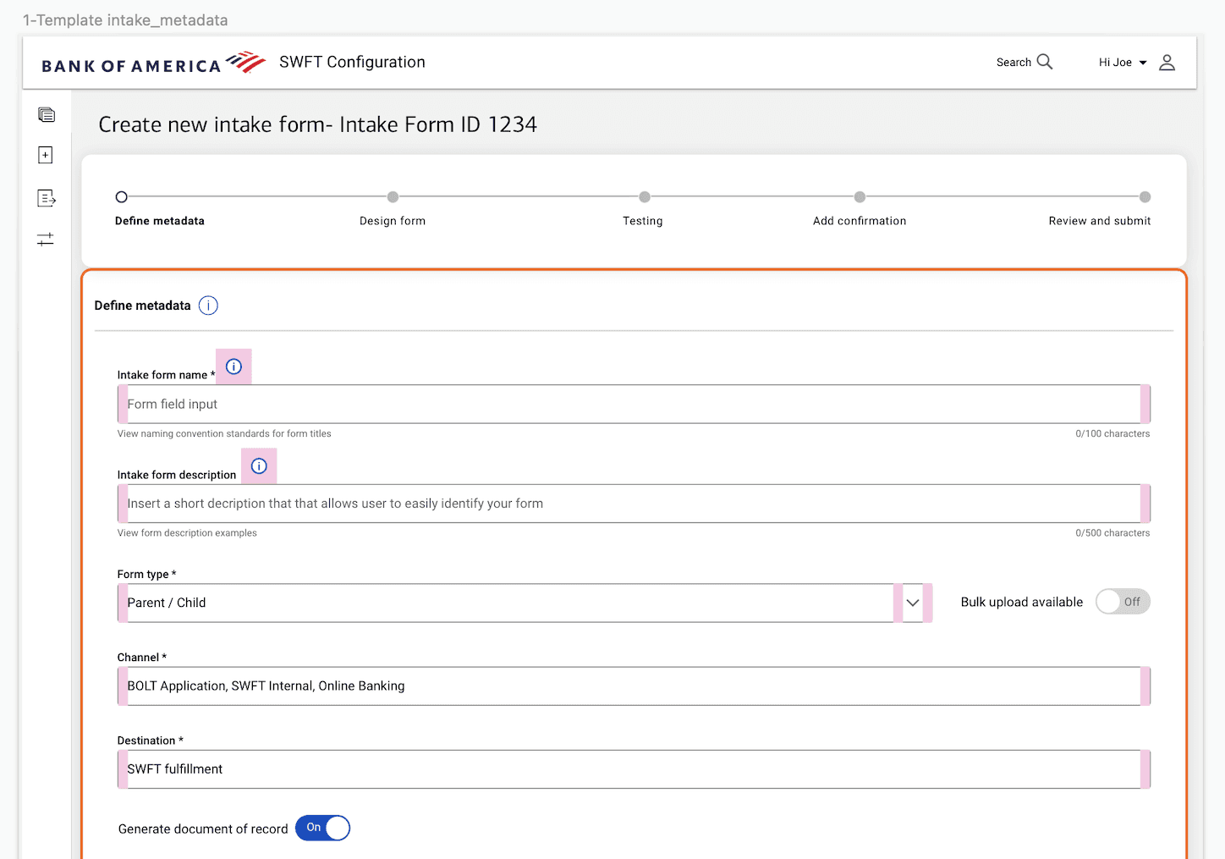Open View form description examples link
1225x859 pixels.
pos(187,533)
